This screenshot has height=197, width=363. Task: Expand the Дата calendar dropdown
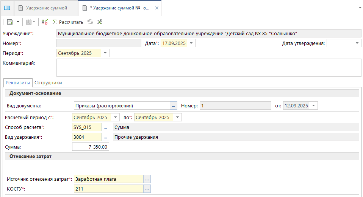(192, 43)
